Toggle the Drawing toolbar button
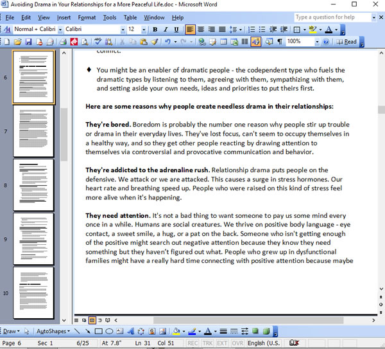Image resolution: width=385 pixels, height=349 pixels. tap(255, 42)
